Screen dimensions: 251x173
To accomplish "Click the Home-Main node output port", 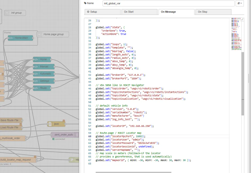I will (x=33, y=38).
